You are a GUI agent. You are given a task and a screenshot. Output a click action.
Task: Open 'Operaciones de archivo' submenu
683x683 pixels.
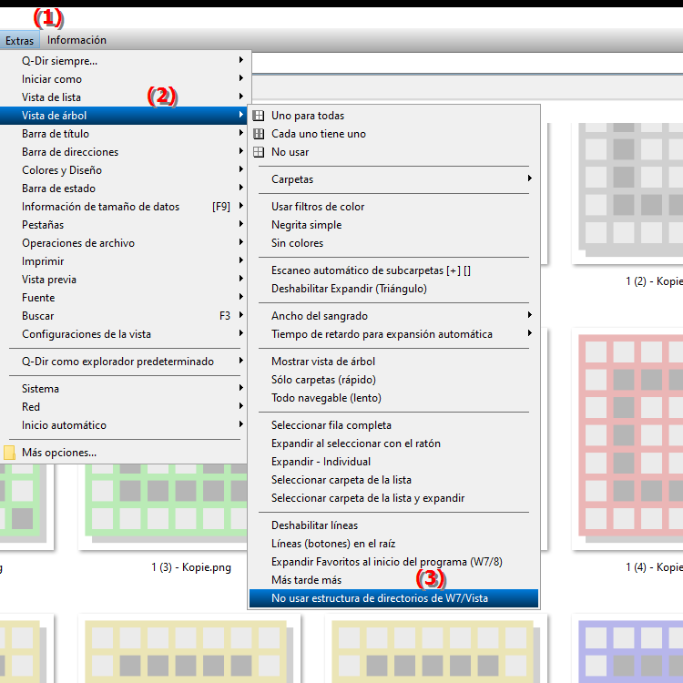coord(124,243)
